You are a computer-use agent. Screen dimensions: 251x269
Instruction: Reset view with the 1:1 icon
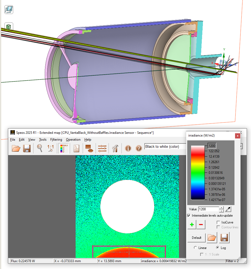click(x=50, y=148)
